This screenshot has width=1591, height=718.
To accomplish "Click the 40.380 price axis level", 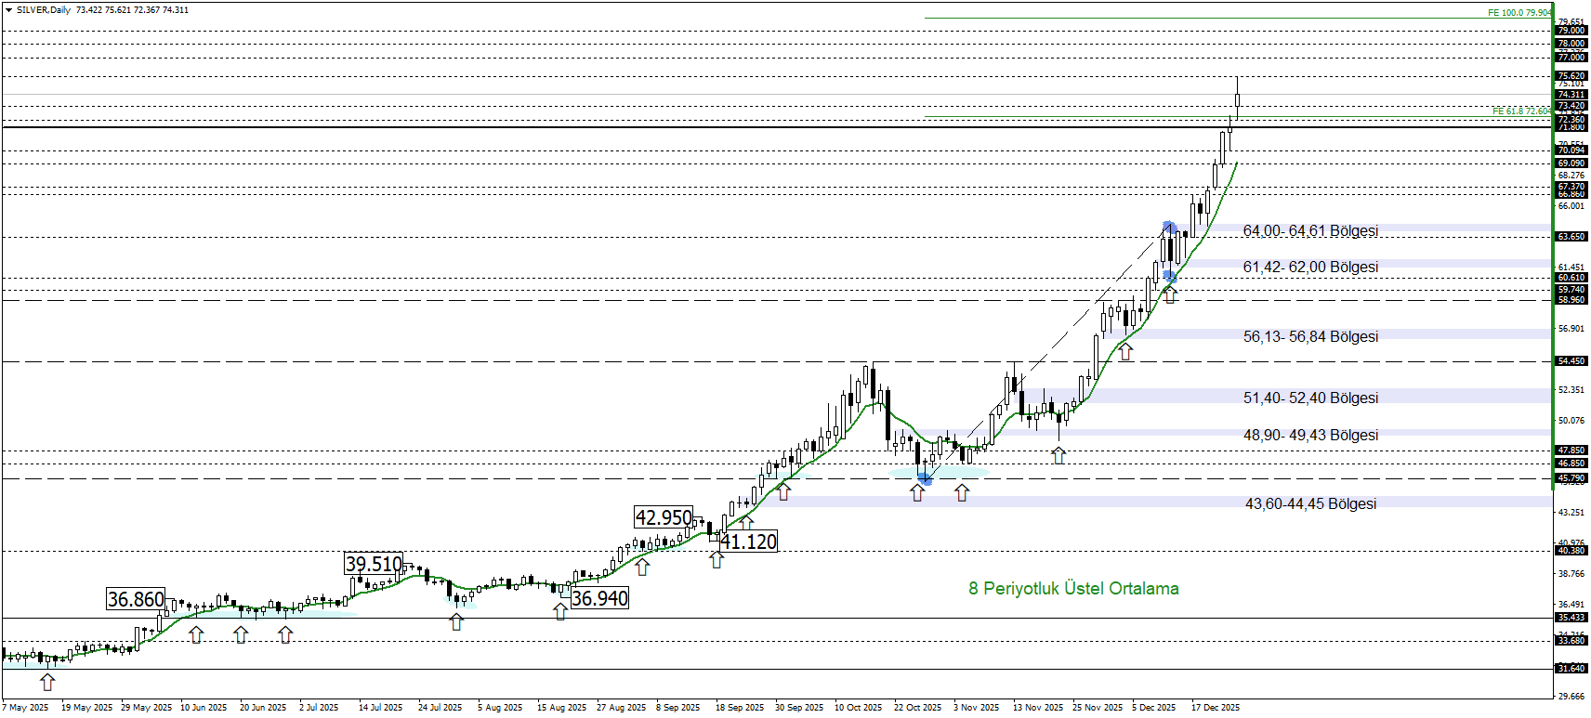I will (x=1571, y=551).
